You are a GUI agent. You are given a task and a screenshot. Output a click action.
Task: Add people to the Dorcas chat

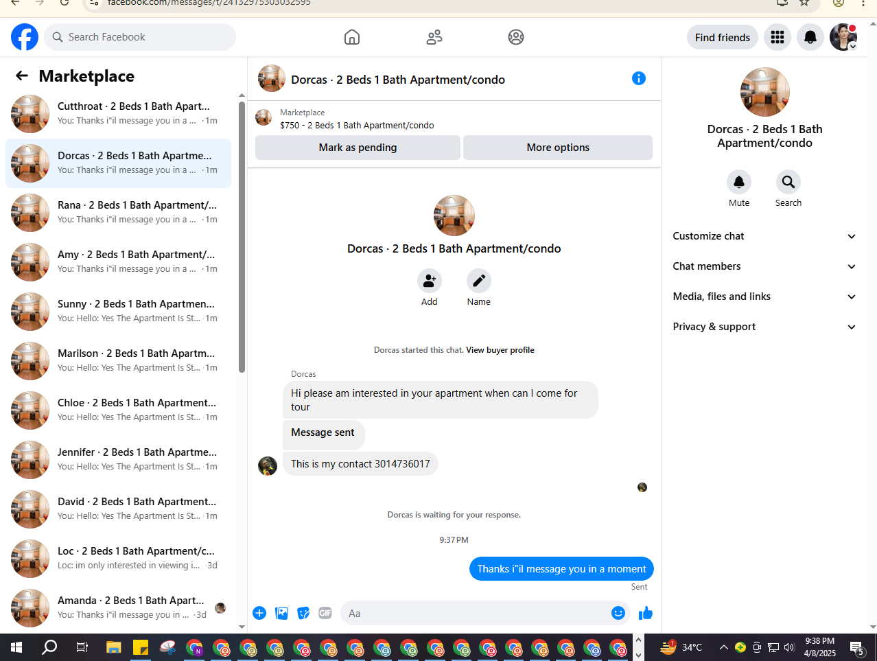pos(430,281)
